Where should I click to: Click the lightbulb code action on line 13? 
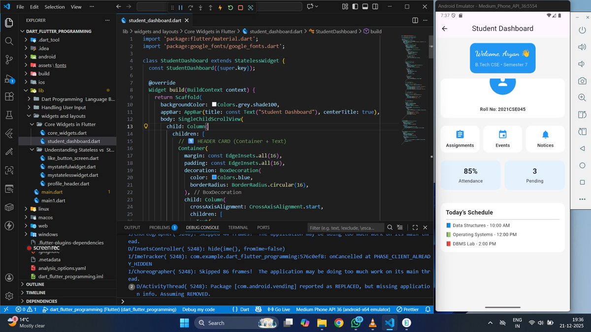[146, 126]
